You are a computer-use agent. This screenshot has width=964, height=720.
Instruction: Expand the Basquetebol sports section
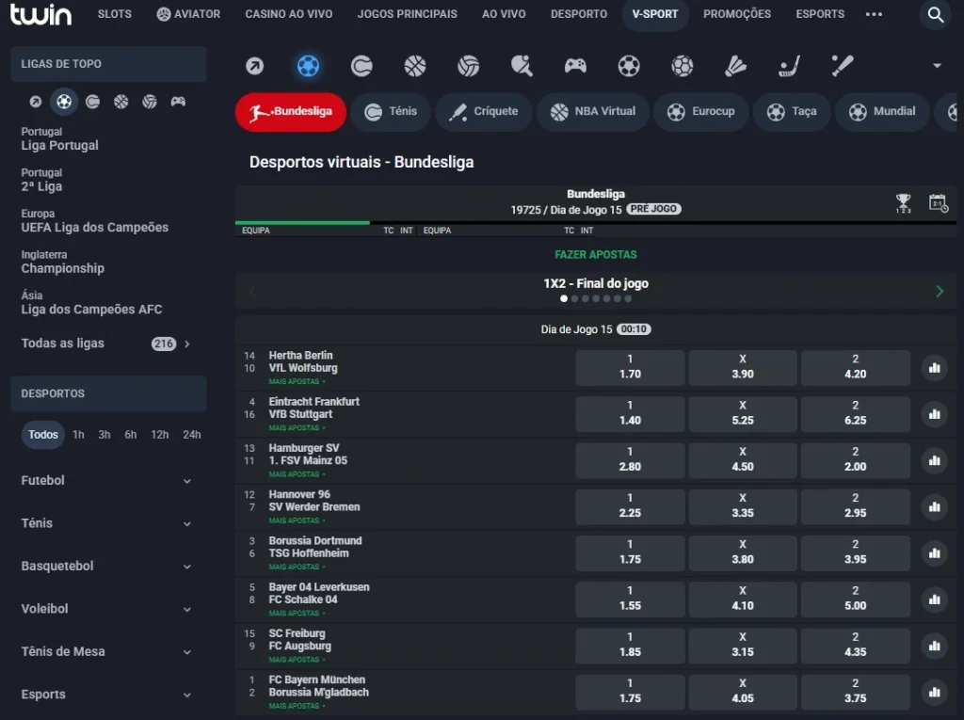coord(107,567)
